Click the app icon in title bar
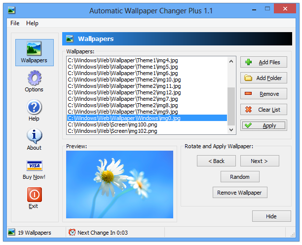 click(11, 10)
